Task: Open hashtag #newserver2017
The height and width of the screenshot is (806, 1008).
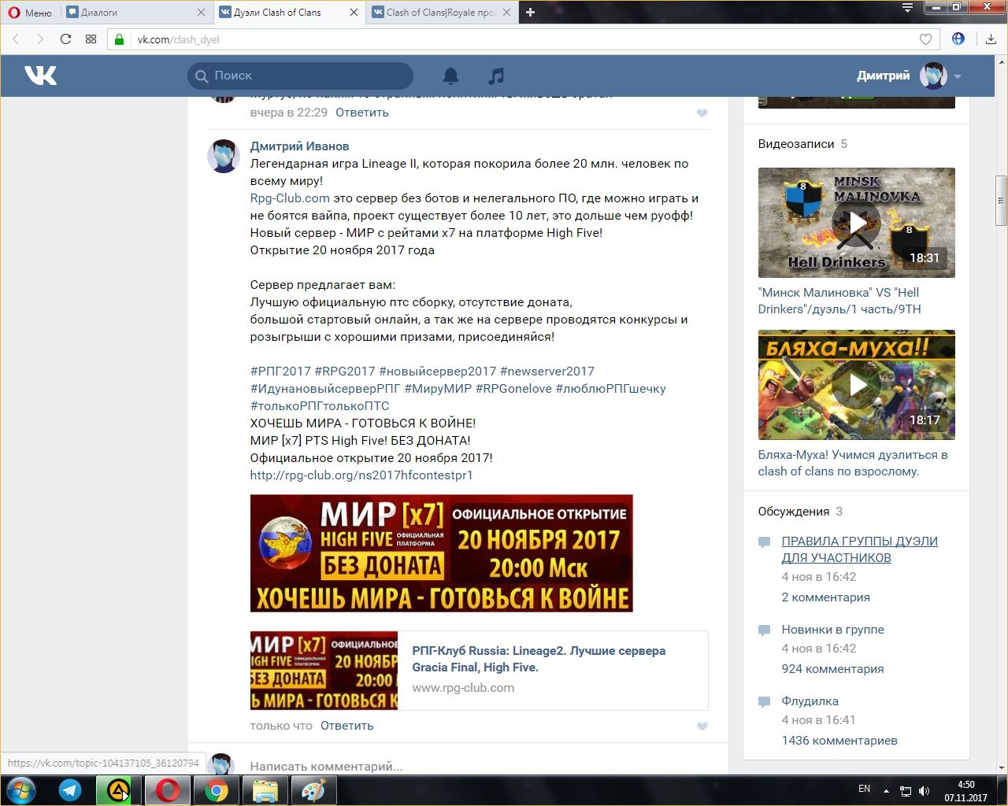Action: (x=547, y=372)
